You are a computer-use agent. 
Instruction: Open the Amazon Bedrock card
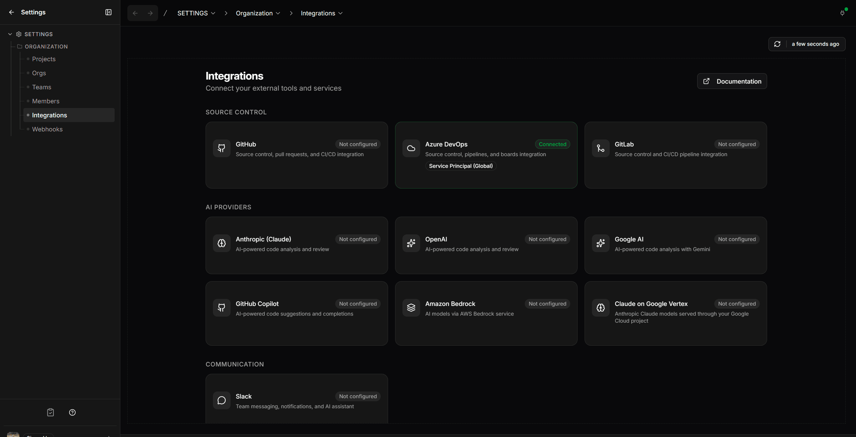pyautogui.click(x=486, y=313)
